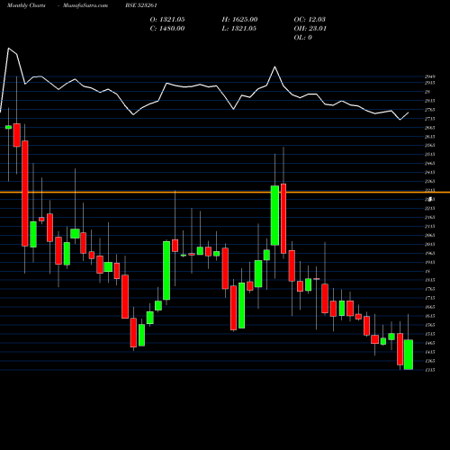This screenshot has width=450, height=450.
Task: Click the tallest green candle below the orange line
Action: click(x=166, y=271)
